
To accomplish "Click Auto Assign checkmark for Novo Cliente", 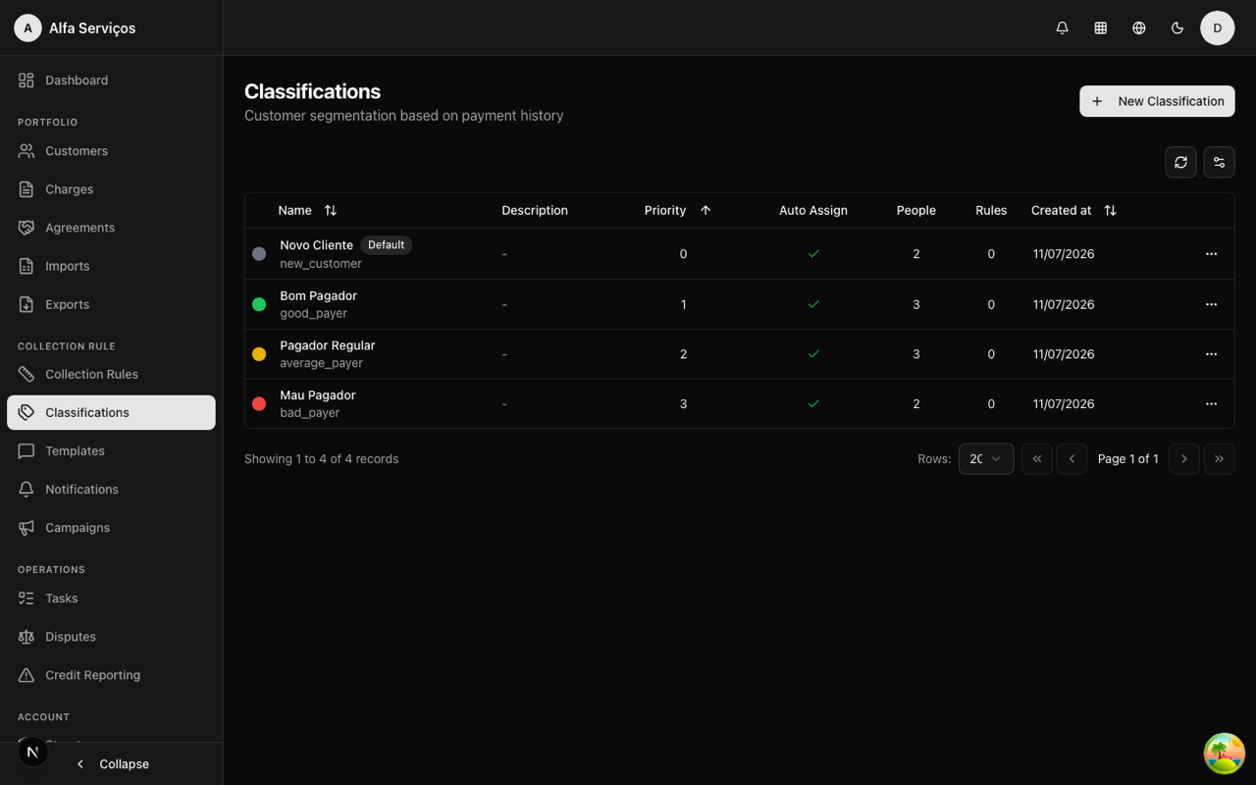I will 813,253.
